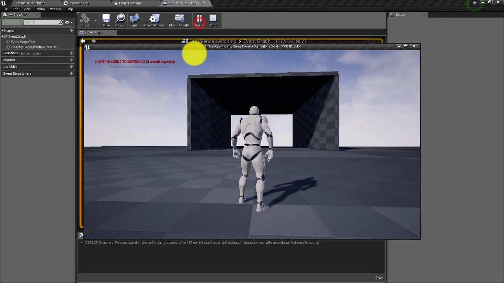Collapse the EventGraph tree node
Image resolution: width=504 pixels, height=283 pixels.
point(3,37)
